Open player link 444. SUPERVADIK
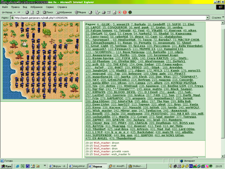Screen dimensions: 225x169 pos(99,135)
